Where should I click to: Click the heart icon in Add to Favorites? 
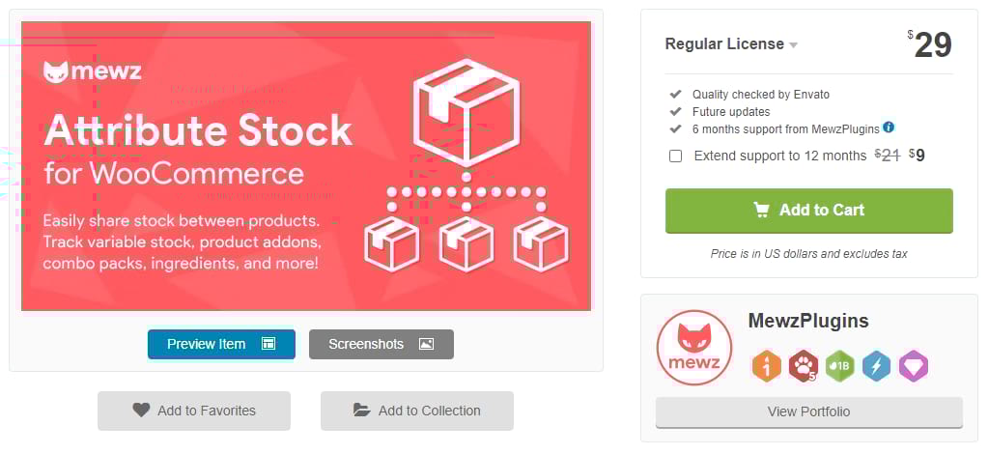(x=141, y=411)
